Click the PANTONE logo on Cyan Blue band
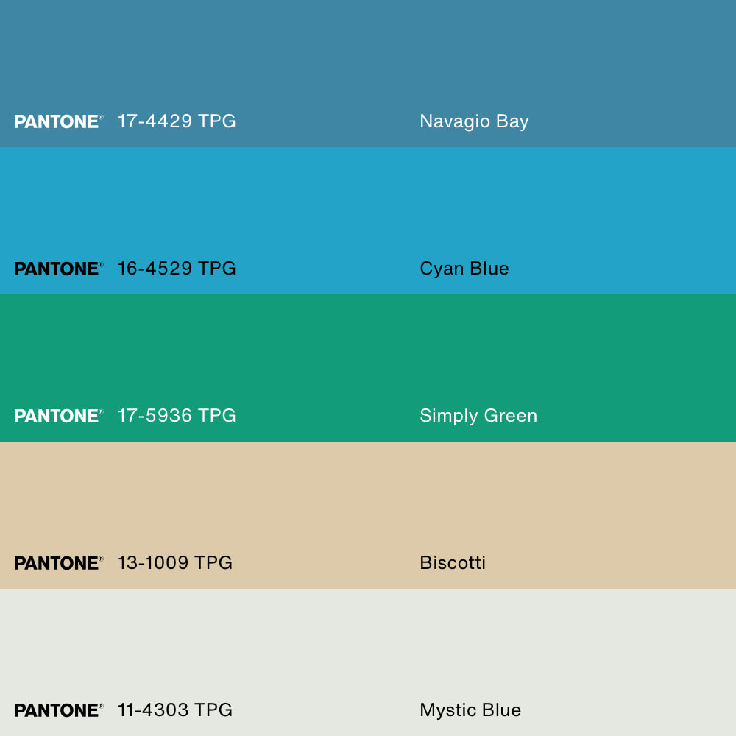This screenshot has width=736, height=736. point(58,269)
